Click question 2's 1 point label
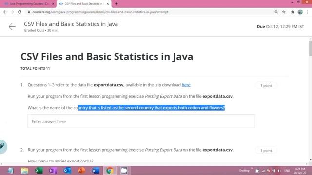Viewport: 312px width, 175px height. [266, 151]
